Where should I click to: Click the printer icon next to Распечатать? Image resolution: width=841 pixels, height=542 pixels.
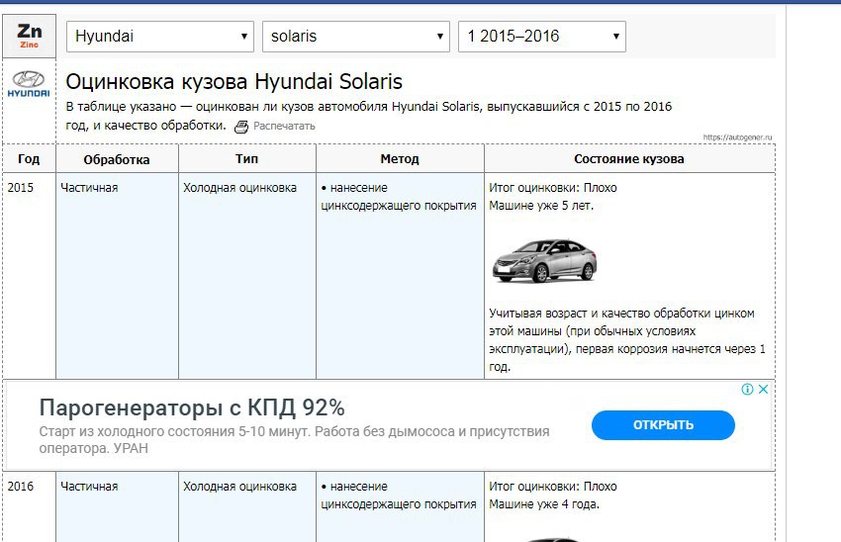241,127
